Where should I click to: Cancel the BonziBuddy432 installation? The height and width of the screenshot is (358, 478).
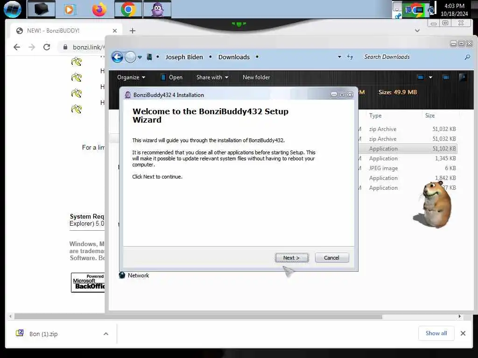coord(332,258)
